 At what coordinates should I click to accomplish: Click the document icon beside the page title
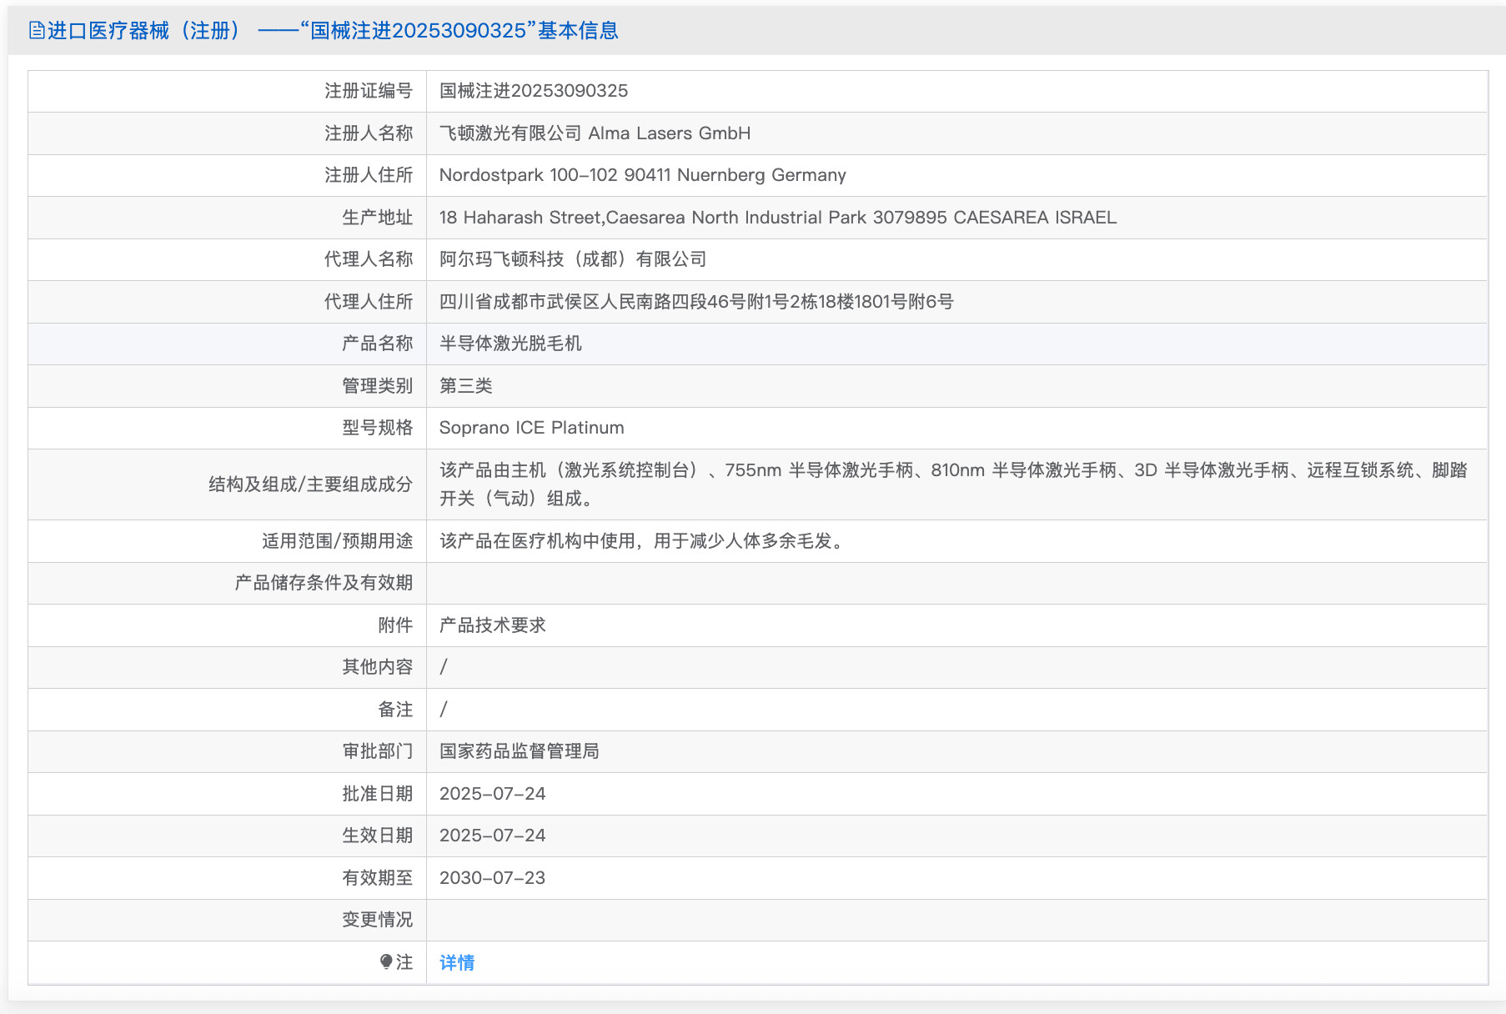point(37,31)
